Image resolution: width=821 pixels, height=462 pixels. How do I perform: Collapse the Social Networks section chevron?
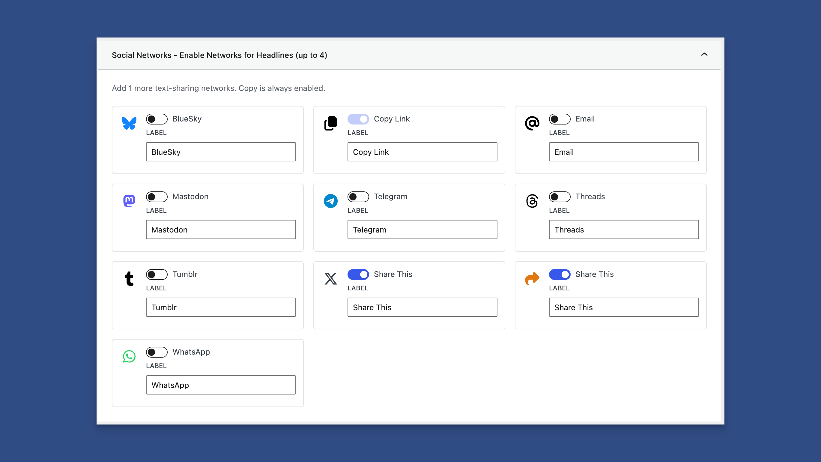click(x=704, y=55)
